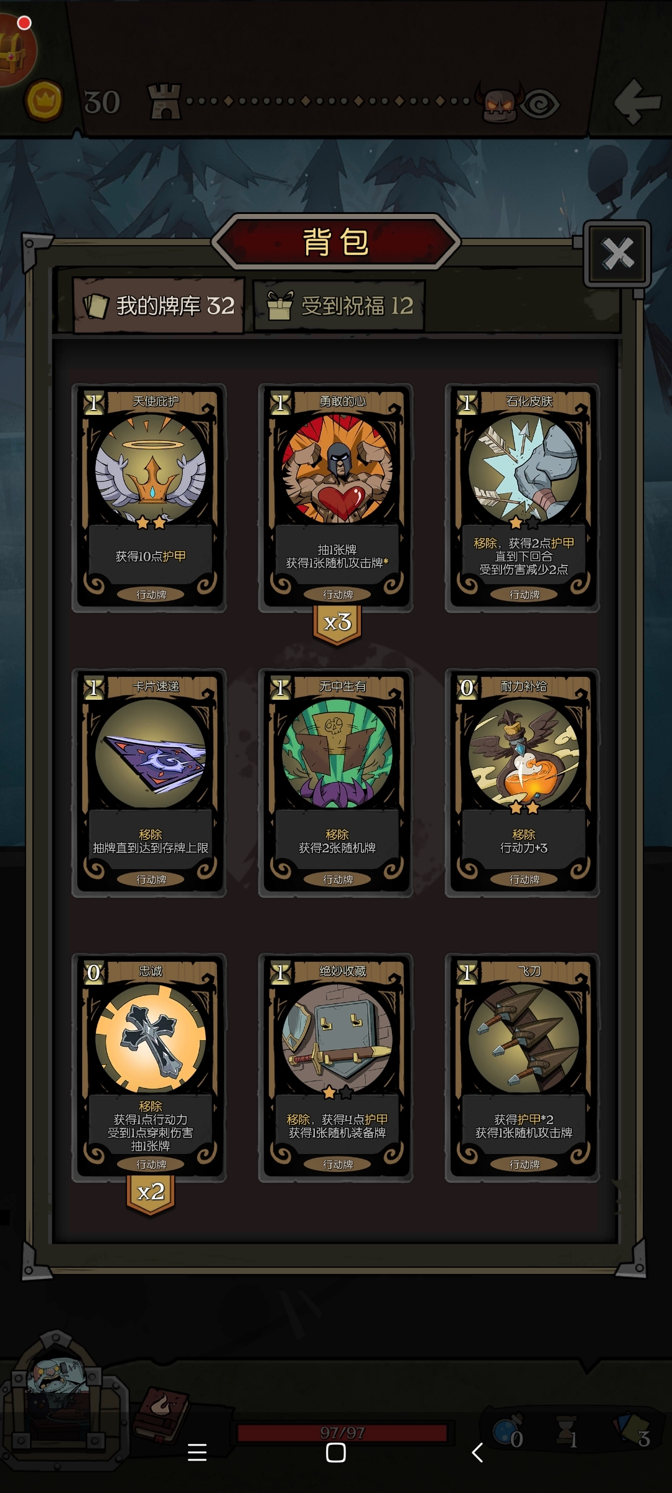Select the 忠诚 cross card
Screen dimensions: 672x1493
(149, 1067)
